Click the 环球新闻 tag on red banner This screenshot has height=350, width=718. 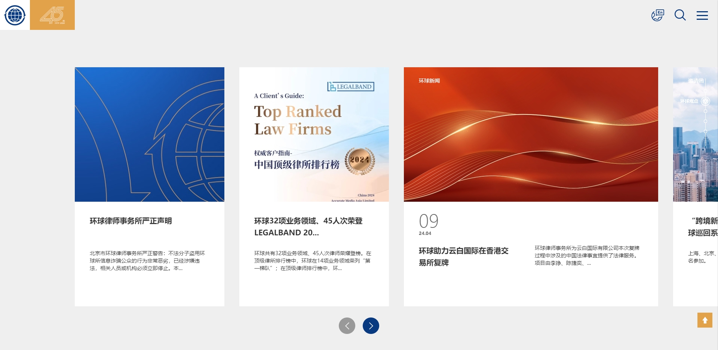[x=429, y=81]
